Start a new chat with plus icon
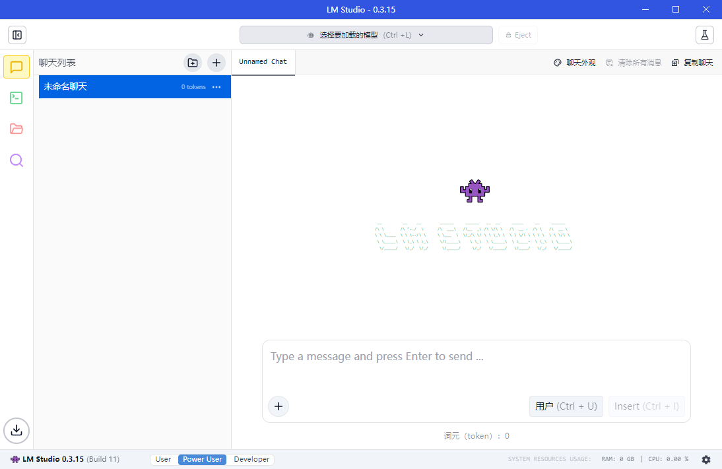 pyautogui.click(x=216, y=63)
